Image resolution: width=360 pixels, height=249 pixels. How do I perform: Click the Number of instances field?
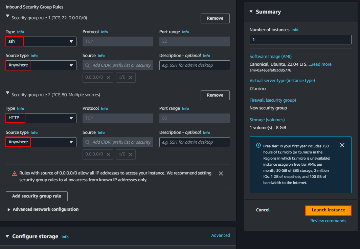tap(300, 40)
